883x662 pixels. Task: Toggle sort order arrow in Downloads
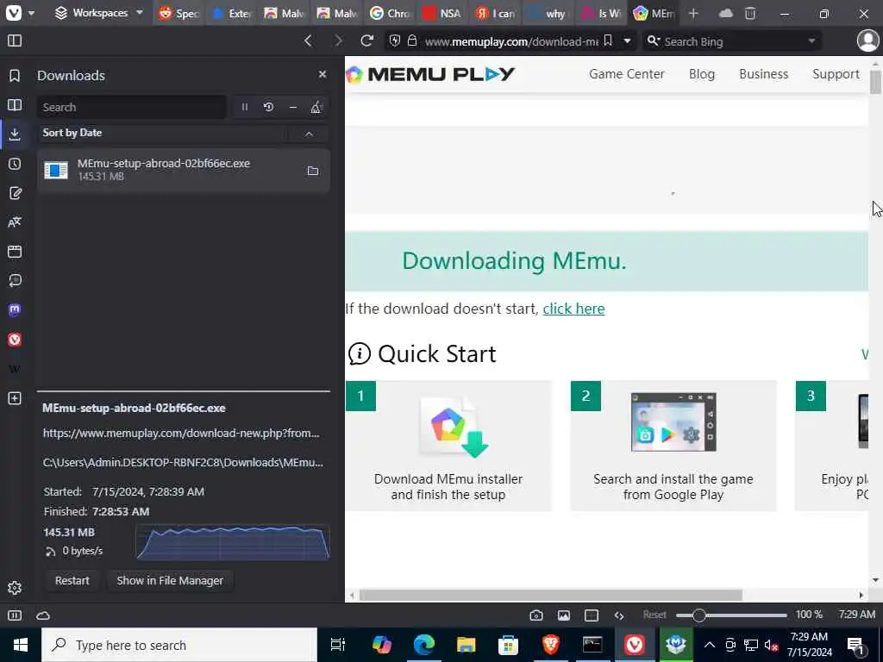point(310,134)
